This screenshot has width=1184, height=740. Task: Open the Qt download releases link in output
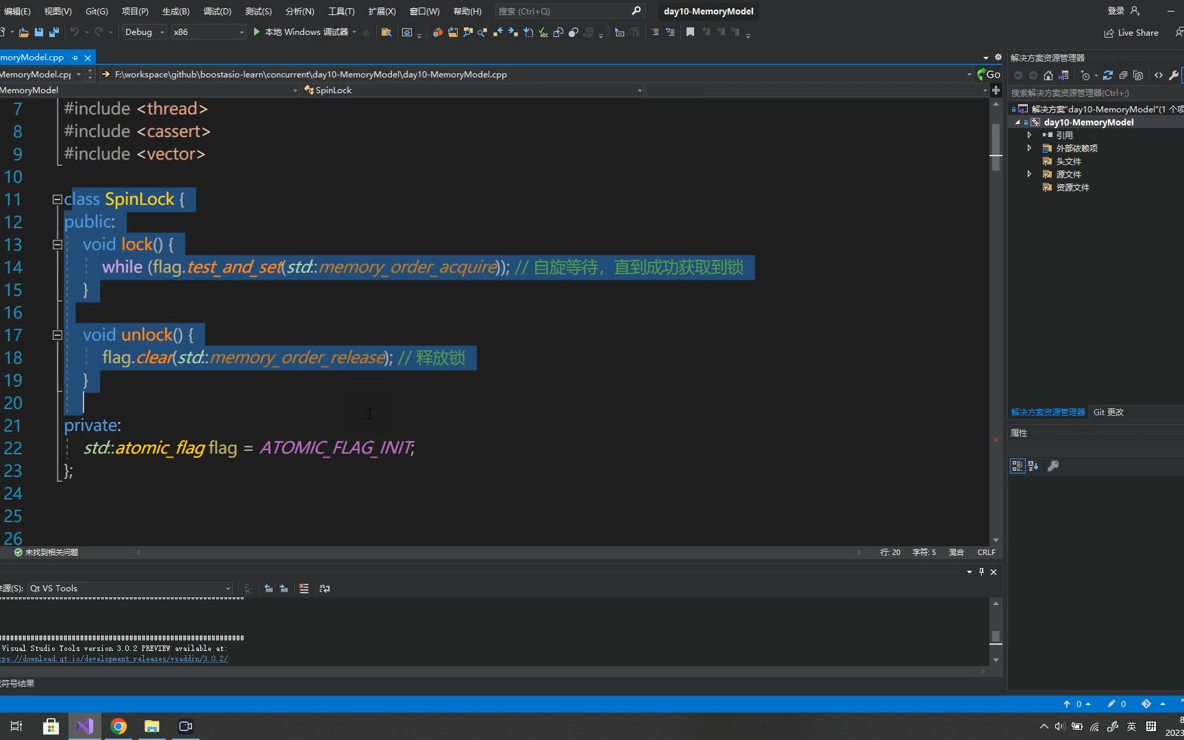114,658
